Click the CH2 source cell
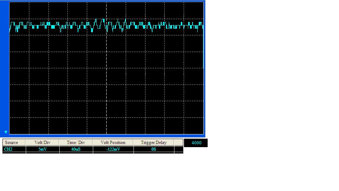 14,149
